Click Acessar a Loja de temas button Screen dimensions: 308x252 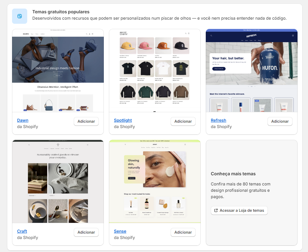tap(239, 210)
